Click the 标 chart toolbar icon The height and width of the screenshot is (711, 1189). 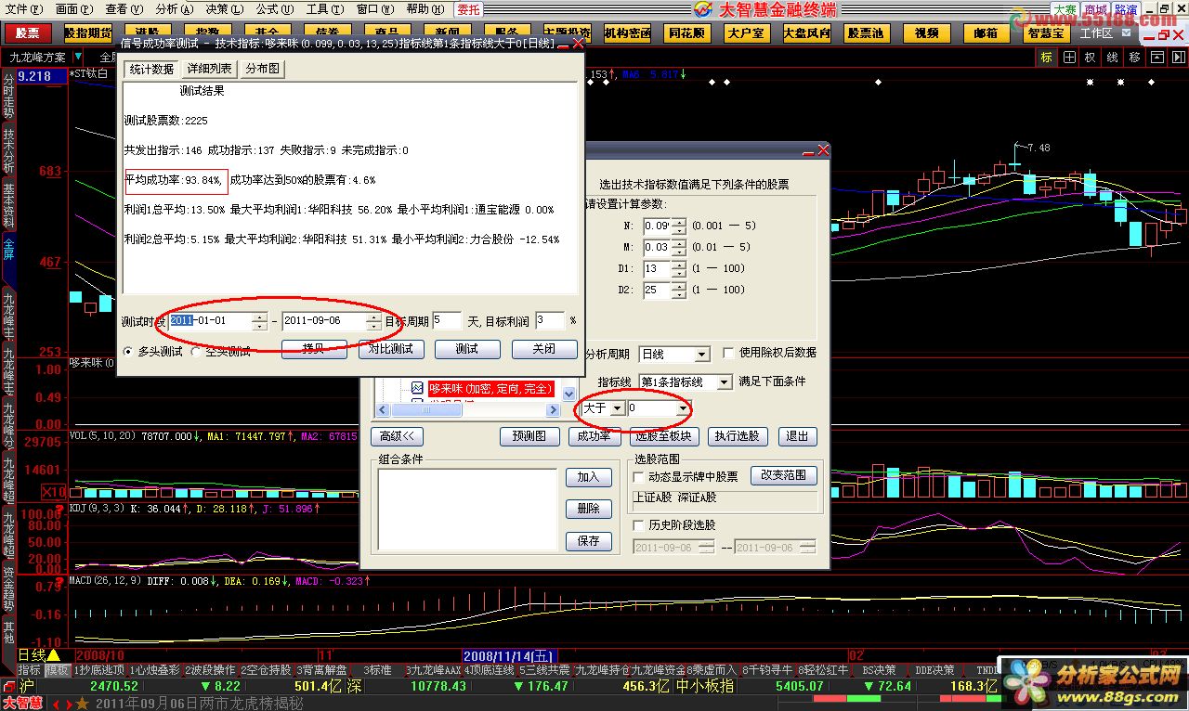[x=1046, y=58]
